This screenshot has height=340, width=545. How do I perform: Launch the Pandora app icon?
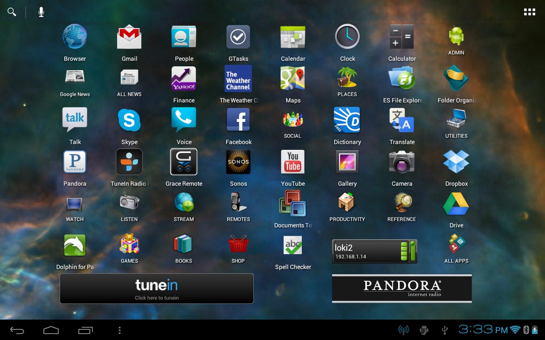click(x=75, y=161)
